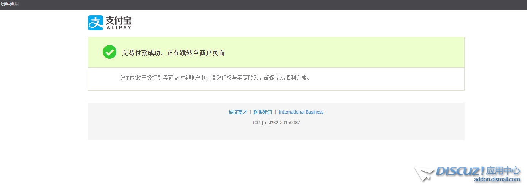Click the 您的货款已经打到卖家 message text
This screenshot has width=527, height=189.
(215, 78)
